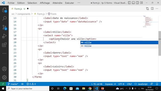
Task: Open the Fichier menu
Action: [11, 3]
